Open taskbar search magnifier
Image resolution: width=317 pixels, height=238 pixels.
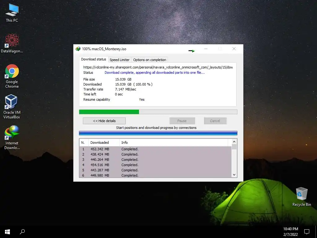[22, 232]
